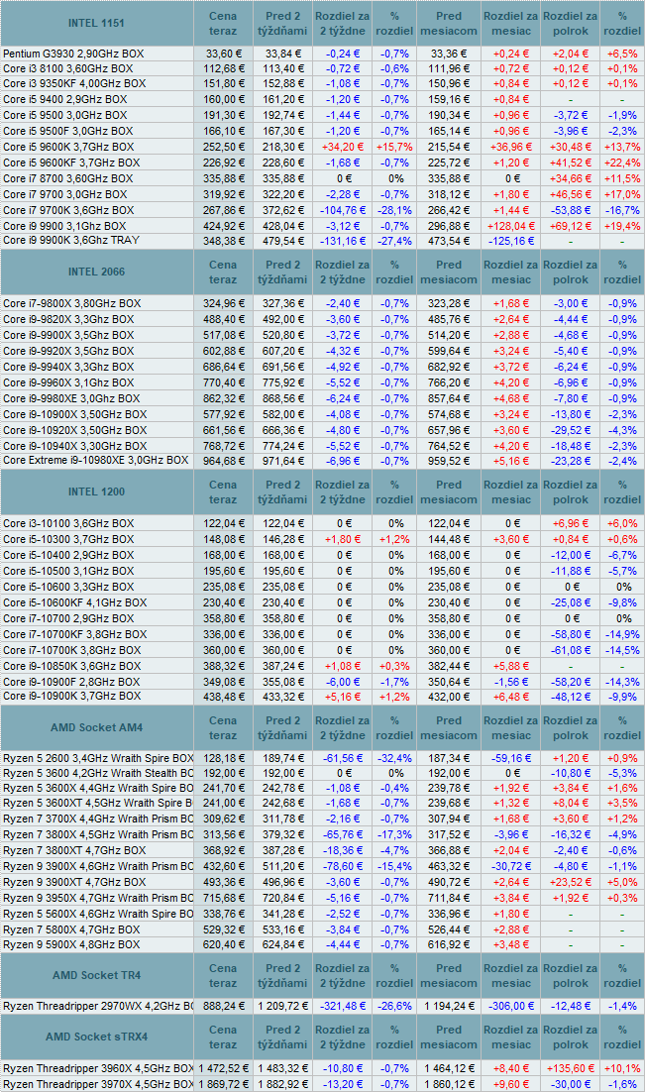Click the +23,52 € half-year difference

click(571, 882)
